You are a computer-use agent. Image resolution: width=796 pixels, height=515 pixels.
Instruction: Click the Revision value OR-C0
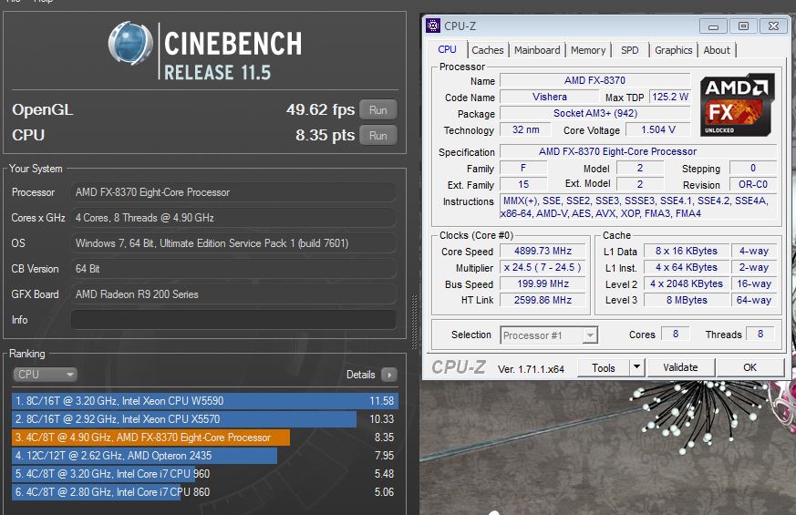coord(753,184)
